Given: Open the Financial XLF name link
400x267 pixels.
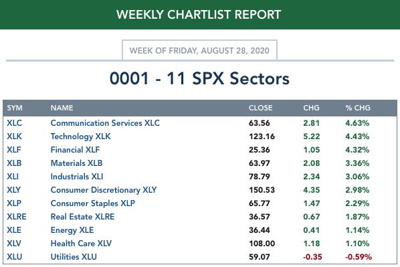Looking at the screenshot, I should tap(76, 150).
